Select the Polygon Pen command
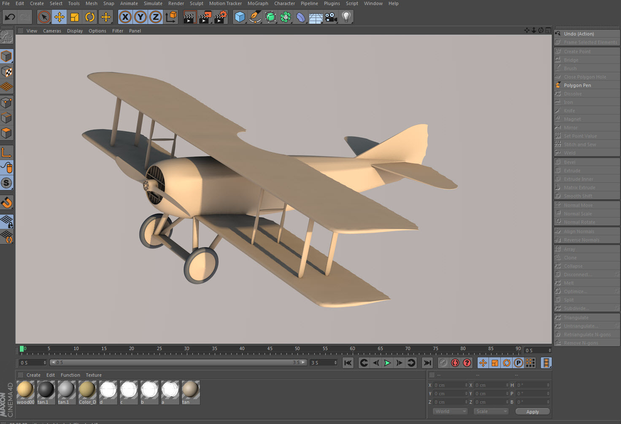 click(x=587, y=85)
